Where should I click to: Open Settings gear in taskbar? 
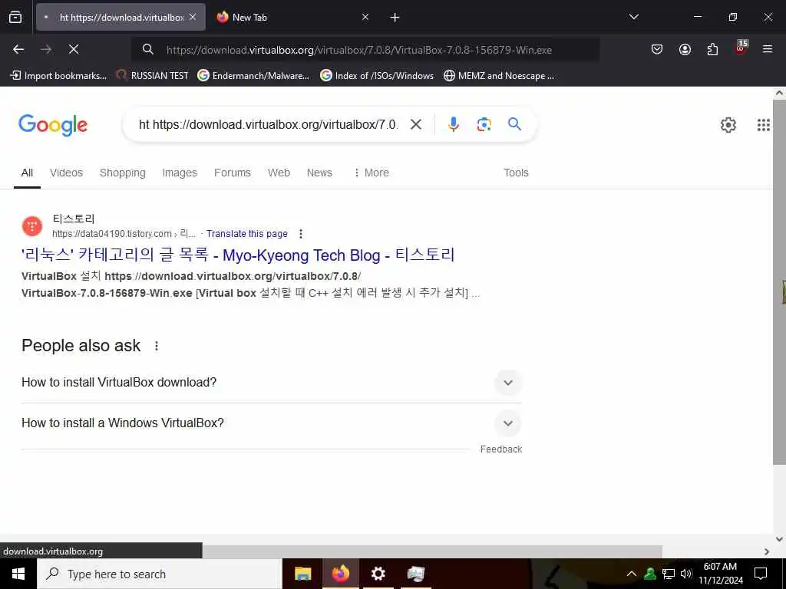click(x=378, y=574)
